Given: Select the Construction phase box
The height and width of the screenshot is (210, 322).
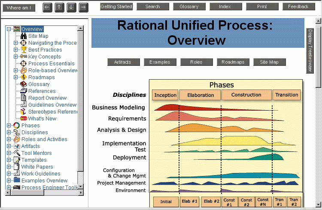Looking at the screenshot, I should click(x=246, y=95).
